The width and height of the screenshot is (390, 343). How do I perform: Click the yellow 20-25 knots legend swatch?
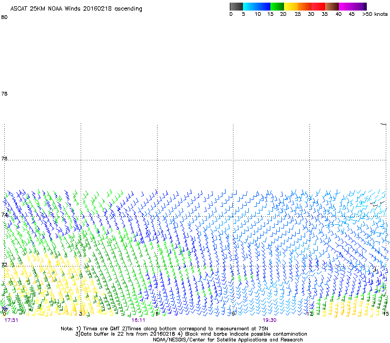click(x=291, y=6)
